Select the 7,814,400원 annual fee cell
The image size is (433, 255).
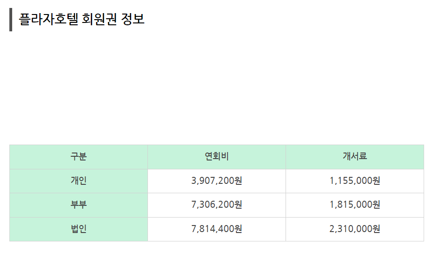(x=217, y=229)
